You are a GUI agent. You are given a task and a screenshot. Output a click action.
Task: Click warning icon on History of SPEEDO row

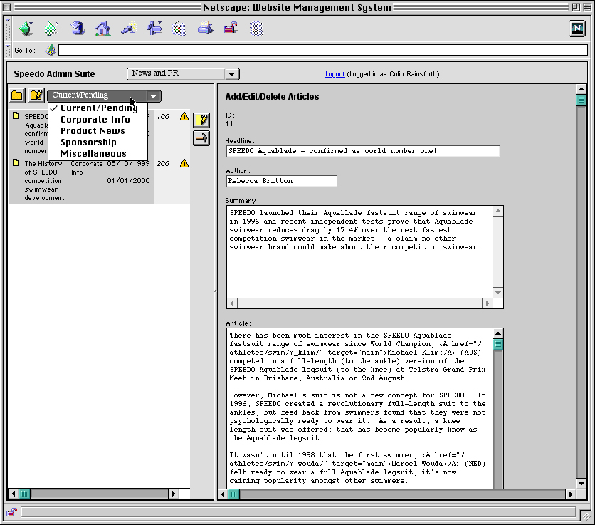click(x=184, y=164)
